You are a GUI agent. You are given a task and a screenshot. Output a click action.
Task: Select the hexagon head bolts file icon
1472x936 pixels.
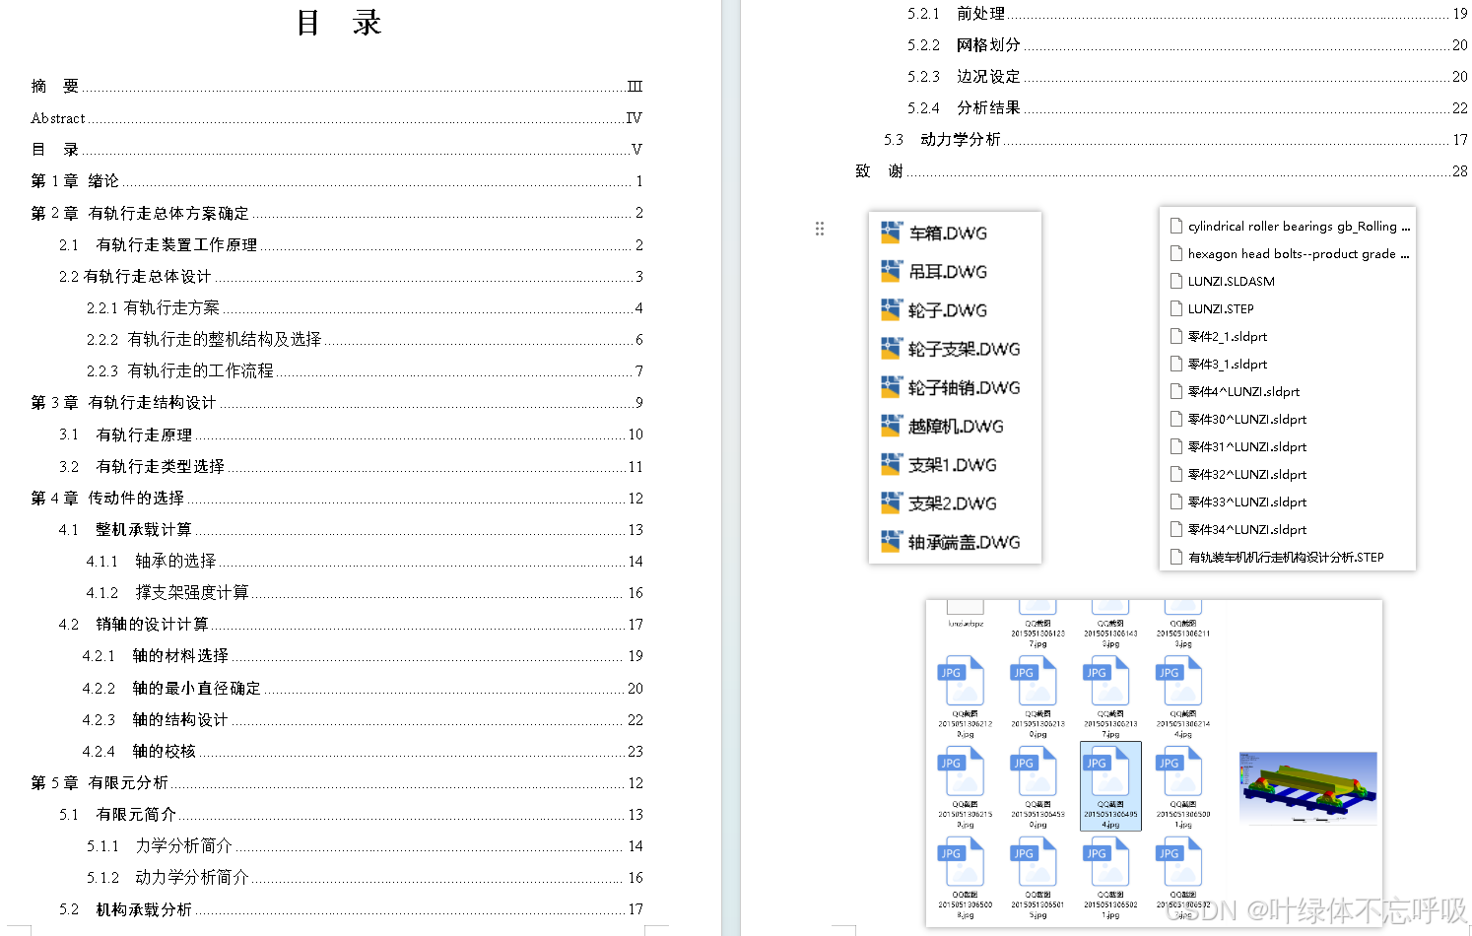point(1175,253)
